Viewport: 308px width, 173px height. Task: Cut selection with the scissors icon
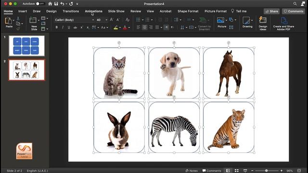[18, 18]
